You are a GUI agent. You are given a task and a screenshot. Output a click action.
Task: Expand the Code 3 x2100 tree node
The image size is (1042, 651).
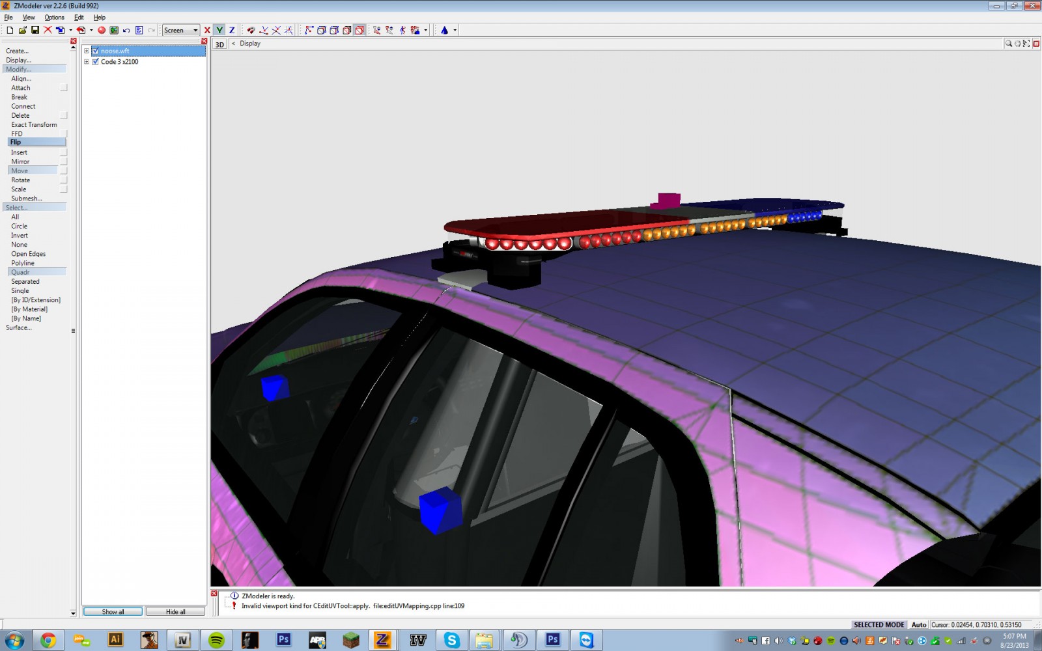(87, 62)
